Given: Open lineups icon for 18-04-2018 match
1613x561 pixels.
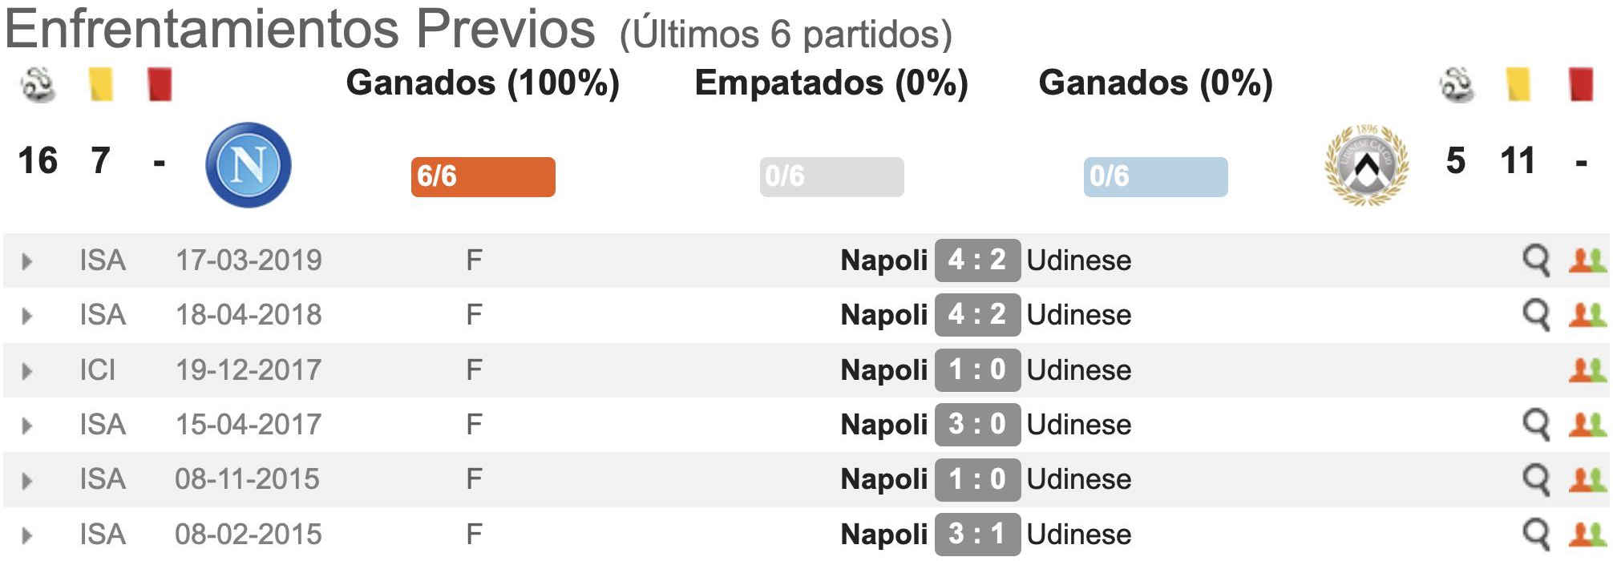Looking at the screenshot, I should pyautogui.click(x=1587, y=315).
